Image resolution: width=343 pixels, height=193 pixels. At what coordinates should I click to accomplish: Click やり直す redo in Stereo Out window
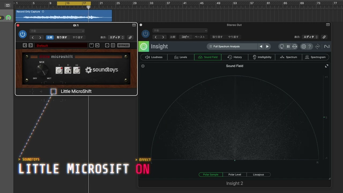tap(233, 37)
